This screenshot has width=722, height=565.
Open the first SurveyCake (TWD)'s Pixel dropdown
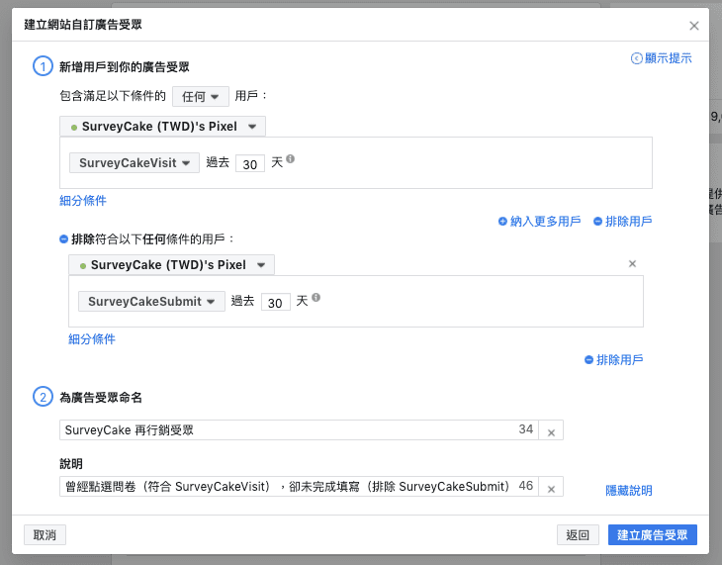[x=162, y=127]
